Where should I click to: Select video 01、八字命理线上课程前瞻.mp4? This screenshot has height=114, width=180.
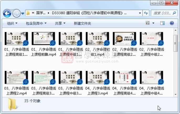click(x=44, y=44)
